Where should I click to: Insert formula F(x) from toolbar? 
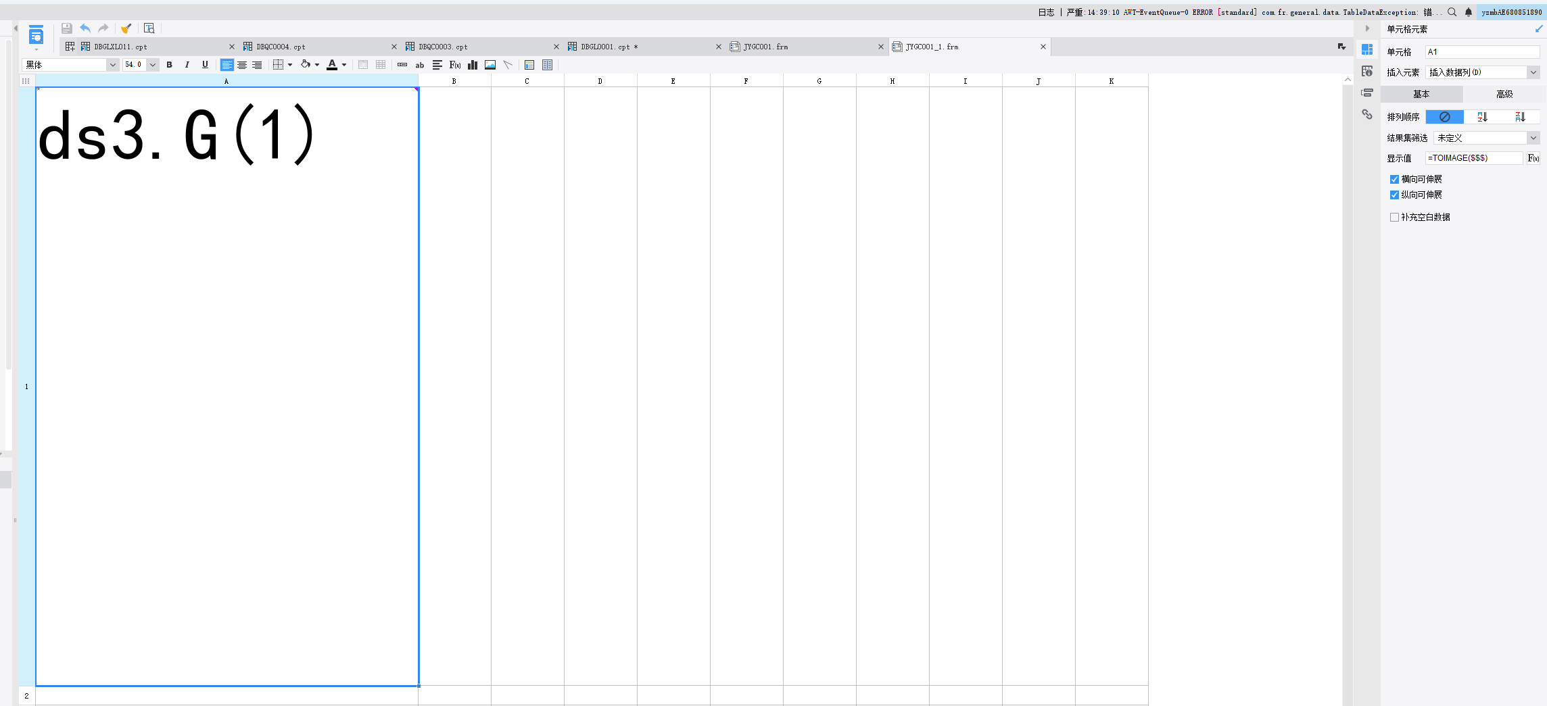click(455, 65)
